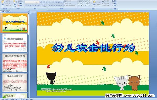
Task: Click the Find (查找) button
Action: coord(114,1)
